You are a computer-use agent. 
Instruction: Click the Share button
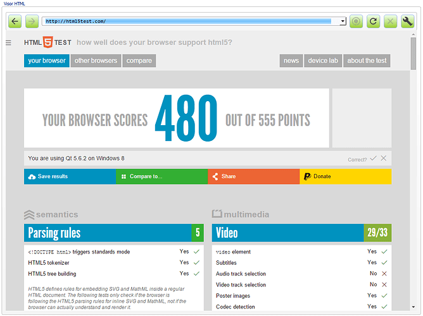pos(253,176)
